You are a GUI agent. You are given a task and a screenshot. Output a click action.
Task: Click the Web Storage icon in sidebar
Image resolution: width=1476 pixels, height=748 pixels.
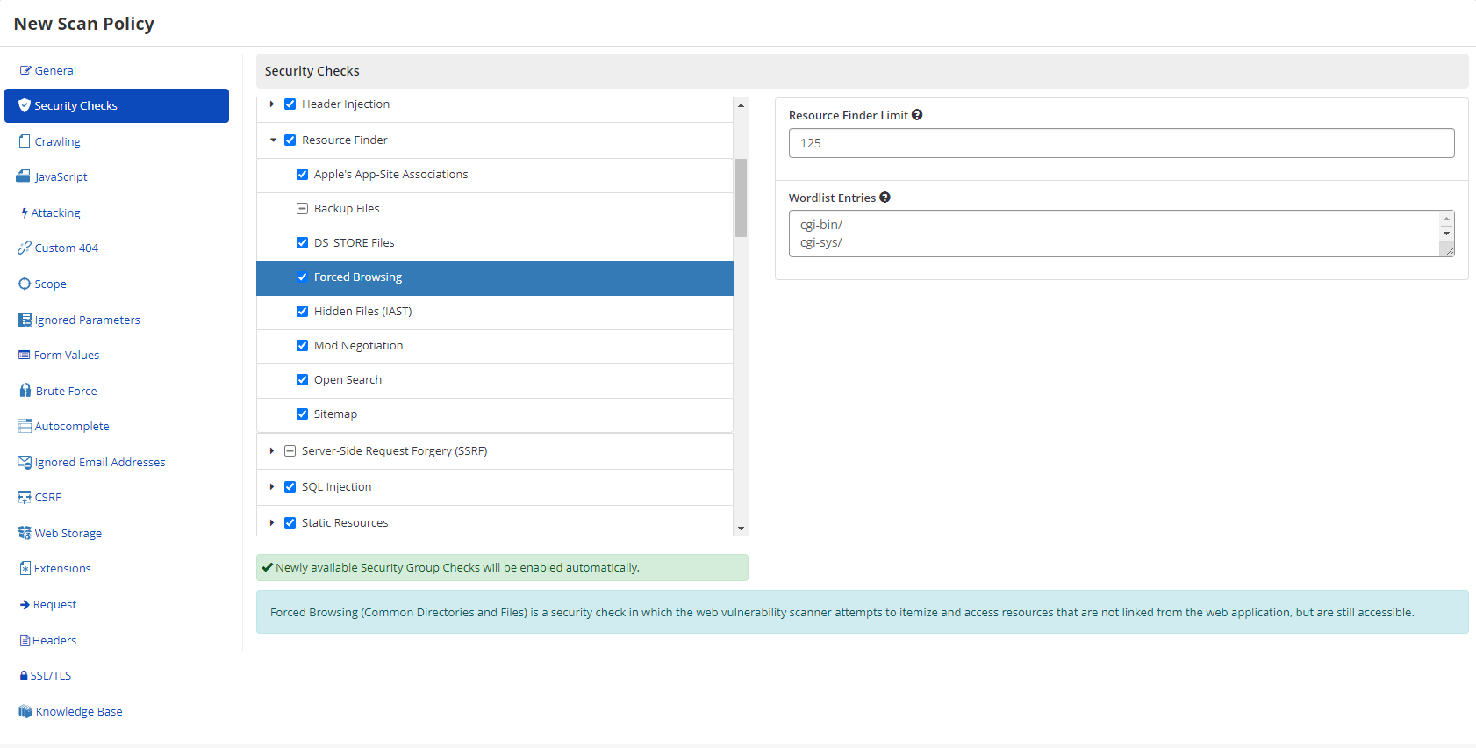(x=25, y=533)
